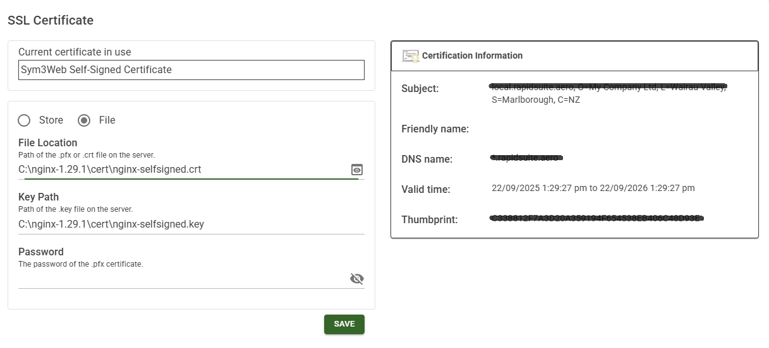Click the redacted Thumbprint value
769x348 pixels.
point(596,219)
